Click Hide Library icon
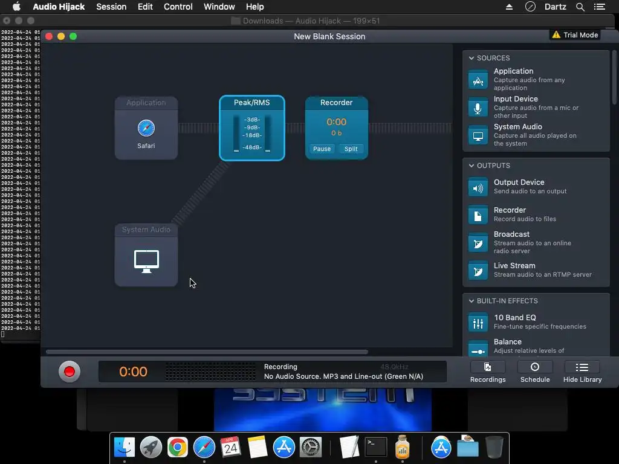 coord(582,367)
